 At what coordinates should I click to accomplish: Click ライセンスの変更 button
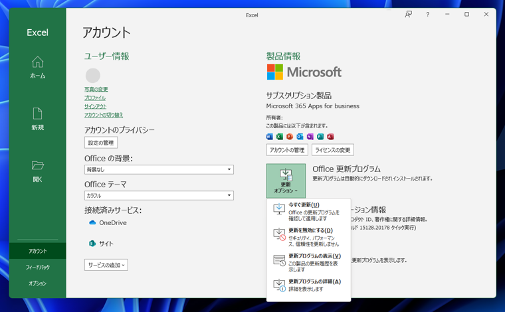(333, 150)
